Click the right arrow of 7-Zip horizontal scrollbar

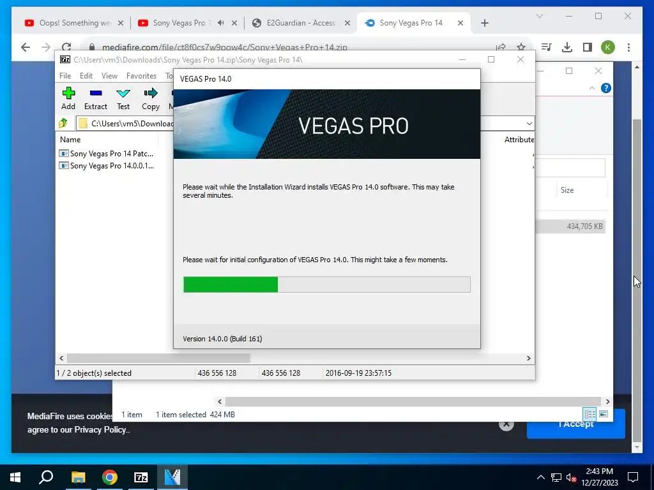click(528, 358)
